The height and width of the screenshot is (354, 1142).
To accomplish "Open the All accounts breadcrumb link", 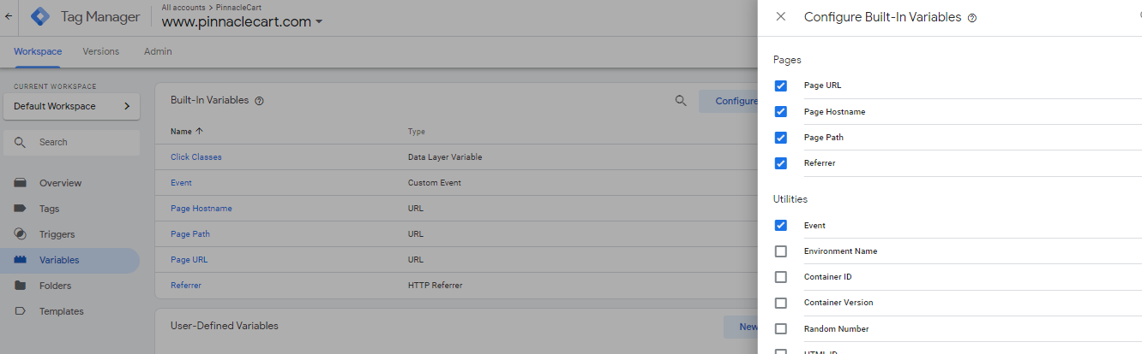I will click(x=185, y=7).
